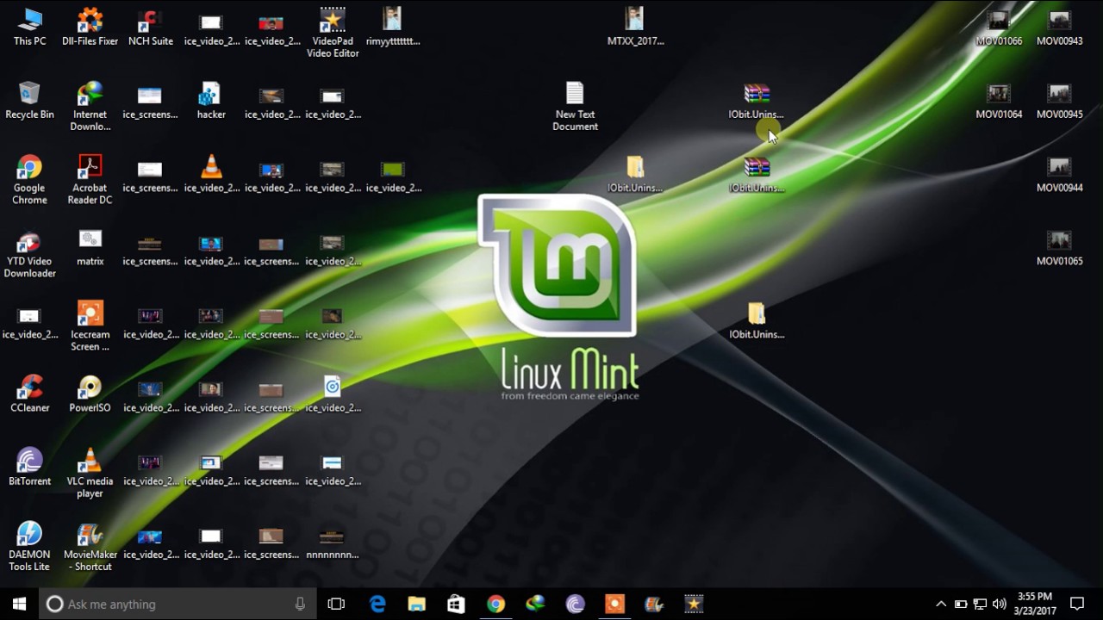Select the MOV00945 video file
Image resolution: width=1103 pixels, height=620 pixels.
(x=1059, y=100)
